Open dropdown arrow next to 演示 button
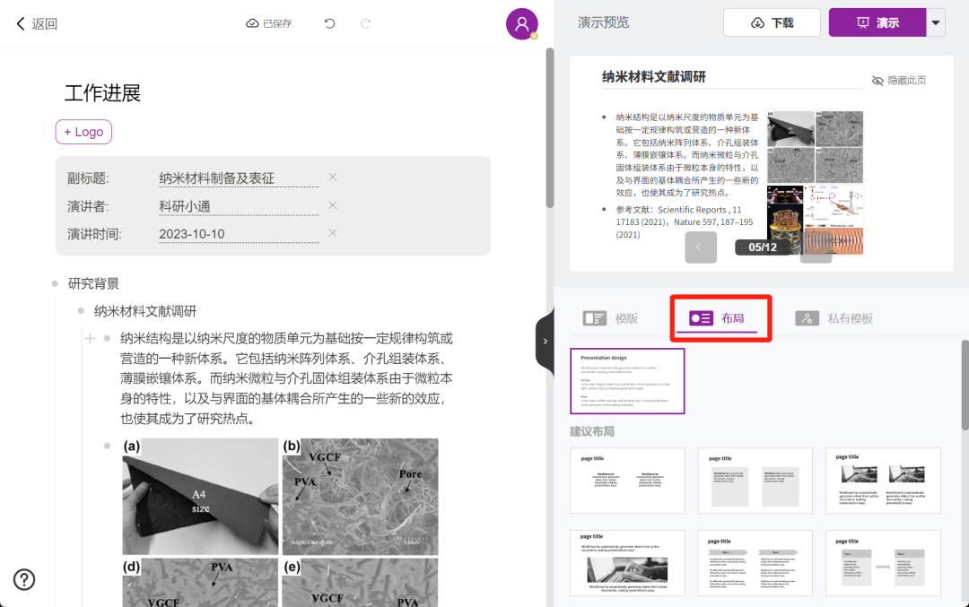 (x=936, y=22)
